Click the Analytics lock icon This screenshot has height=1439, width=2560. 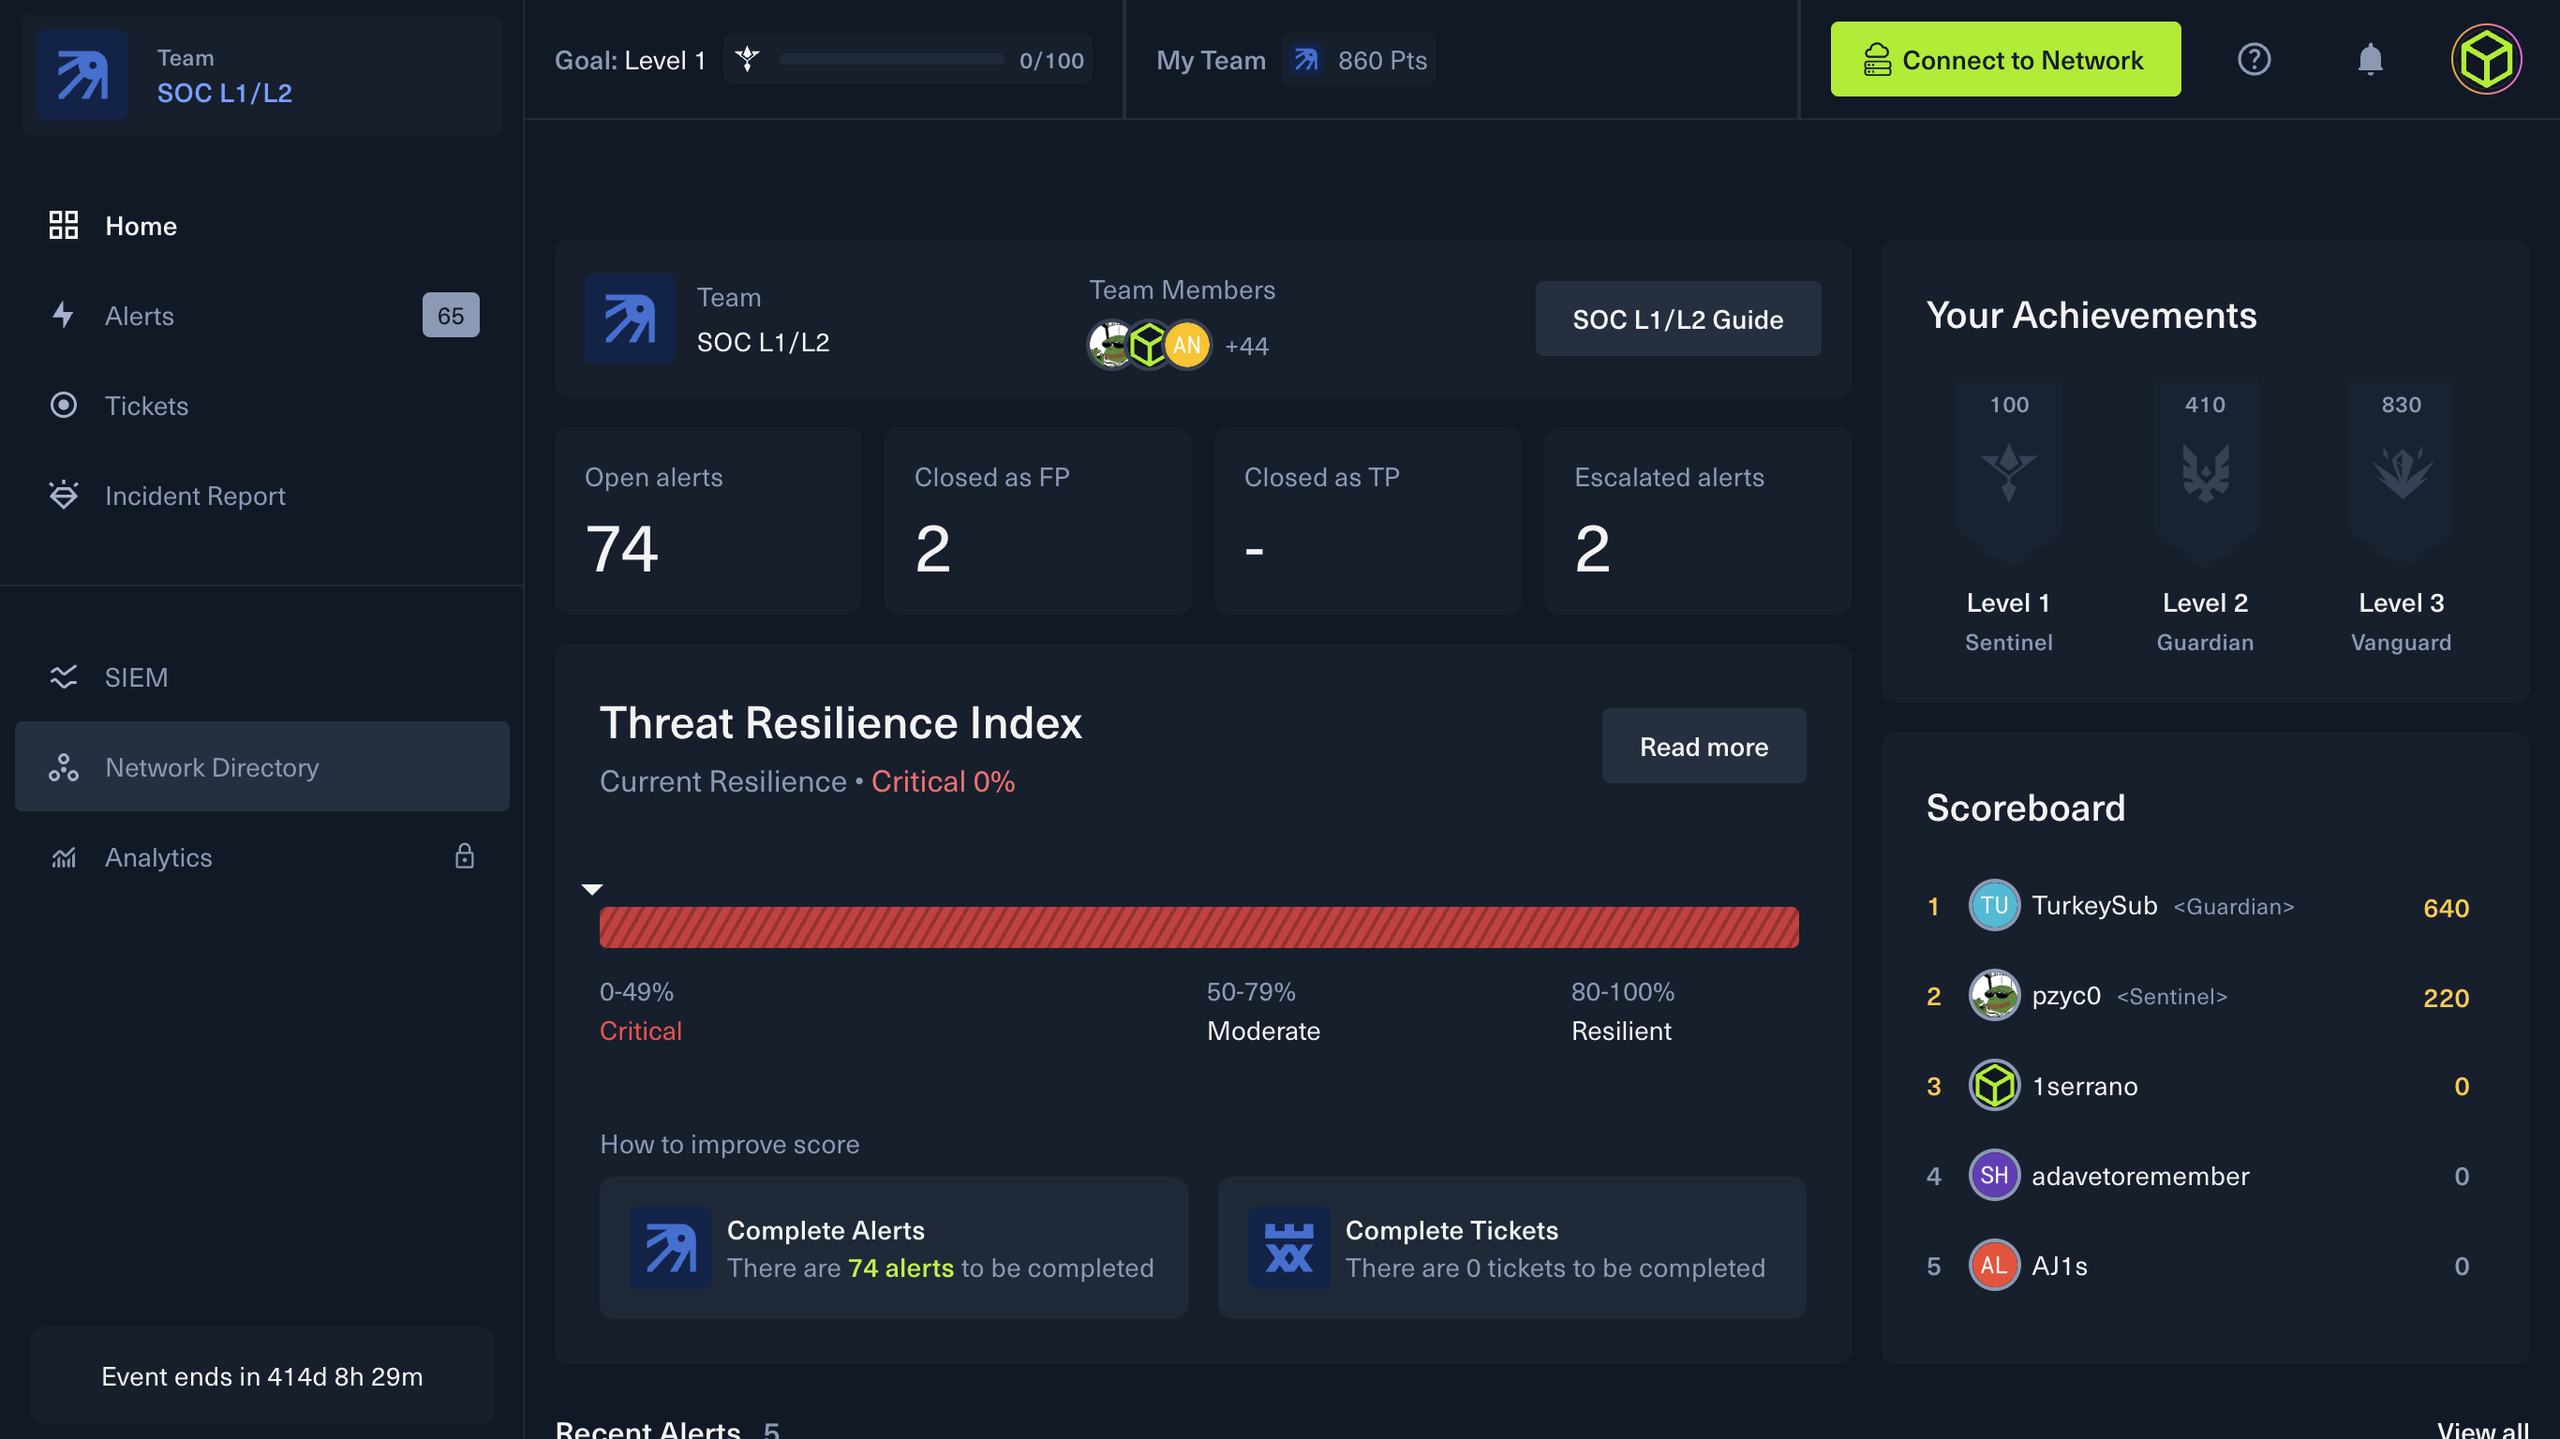tap(464, 856)
